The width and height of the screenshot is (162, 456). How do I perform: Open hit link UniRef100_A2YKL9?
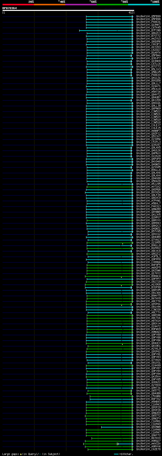pos(148,349)
